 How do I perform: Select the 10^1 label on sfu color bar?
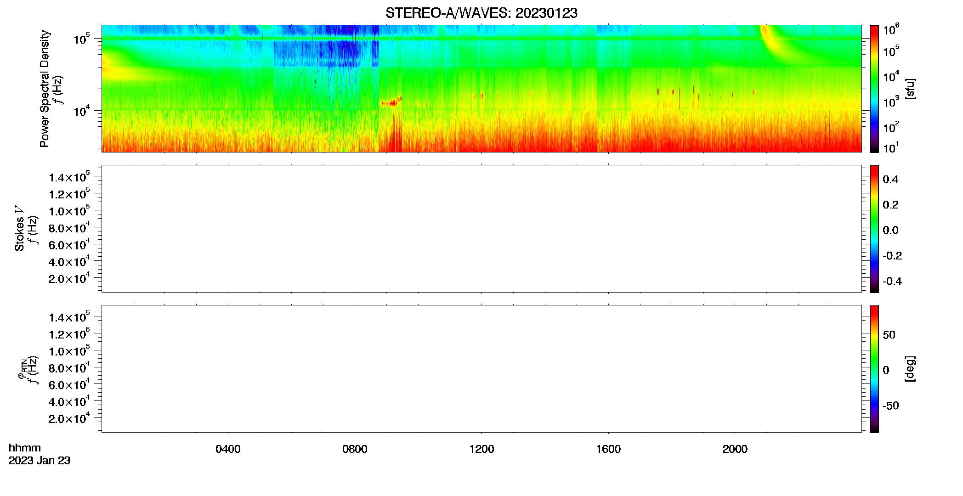click(891, 148)
